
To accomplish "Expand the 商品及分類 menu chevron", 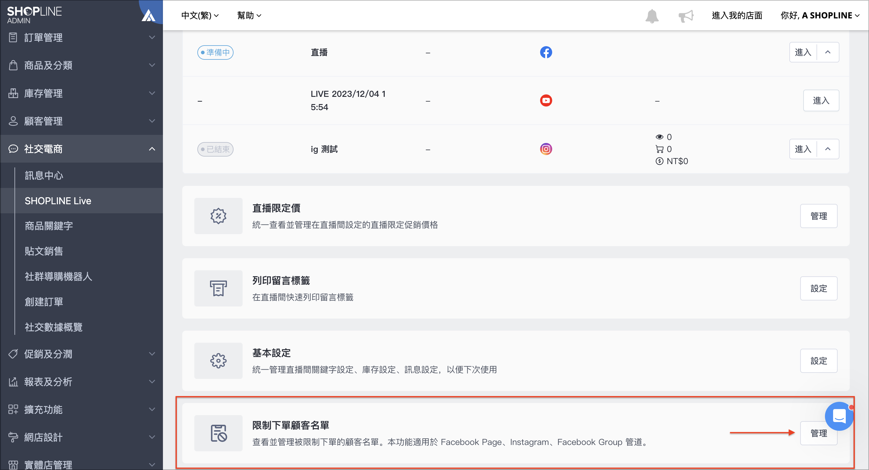I will (152, 65).
